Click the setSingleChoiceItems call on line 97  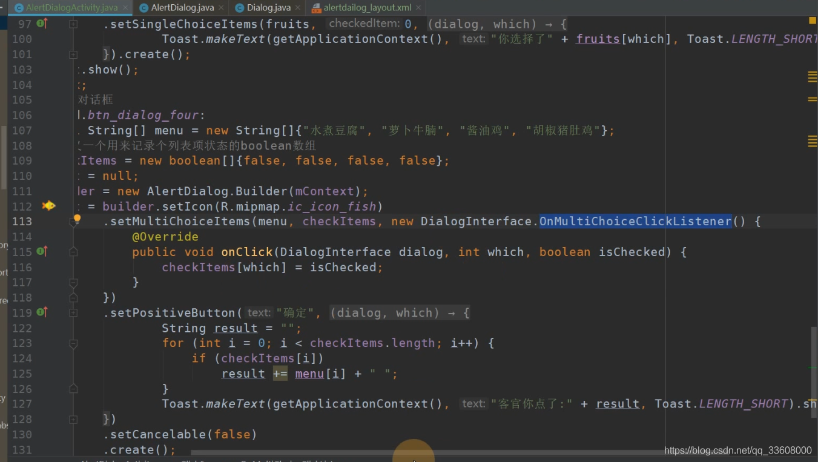(180, 24)
